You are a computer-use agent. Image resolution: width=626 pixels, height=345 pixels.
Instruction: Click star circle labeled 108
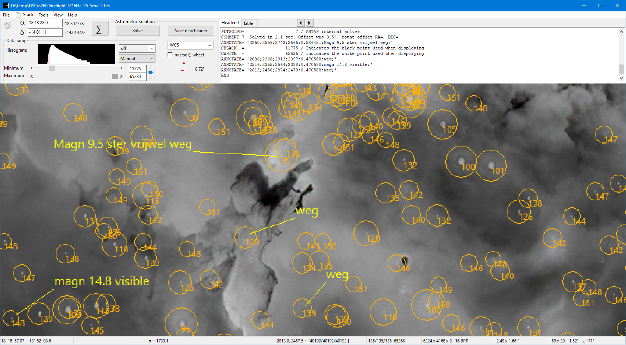click(185, 112)
